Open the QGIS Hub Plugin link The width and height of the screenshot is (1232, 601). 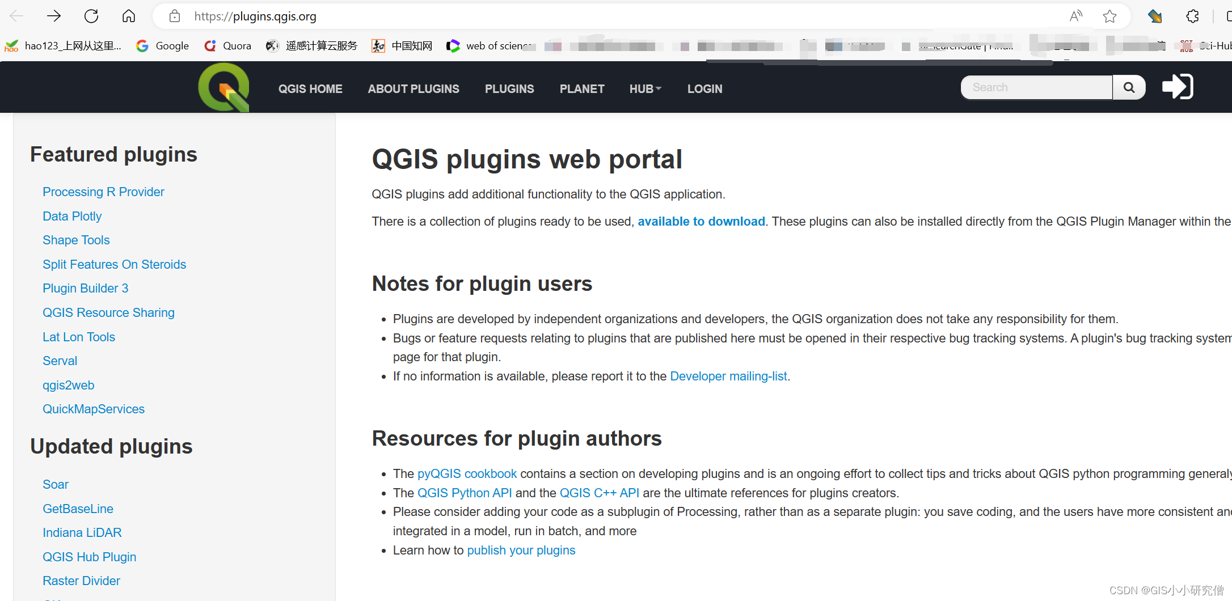coord(90,557)
